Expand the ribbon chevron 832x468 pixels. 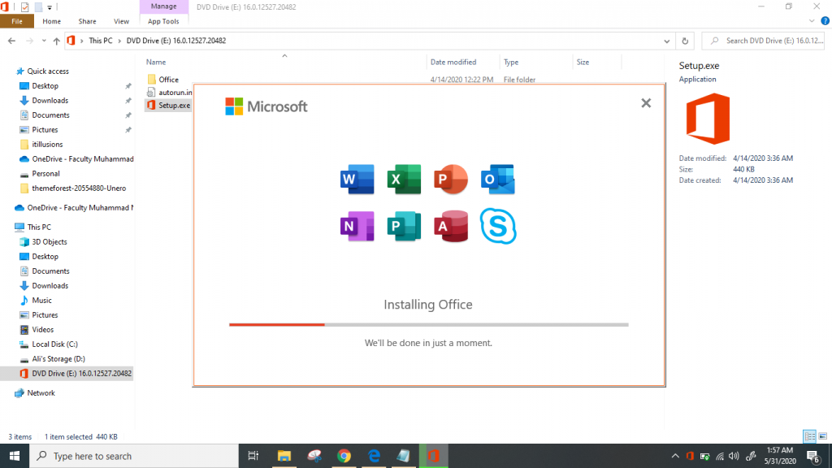[812, 21]
